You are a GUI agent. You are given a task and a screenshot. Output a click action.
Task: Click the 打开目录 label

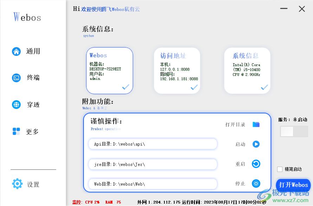(x=235, y=125)
